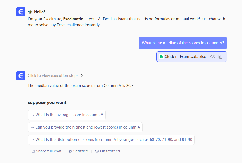Copy the attached file using the copy icon

pos(220,57)
